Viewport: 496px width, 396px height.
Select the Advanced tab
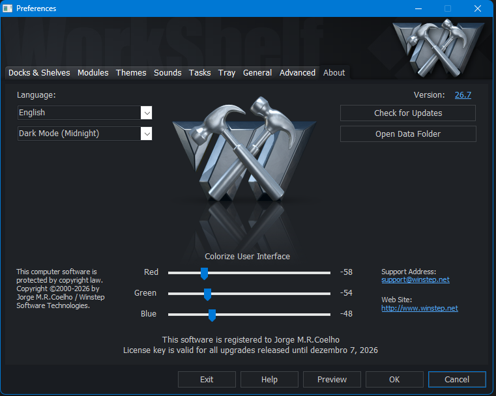(x=297, y=73)
